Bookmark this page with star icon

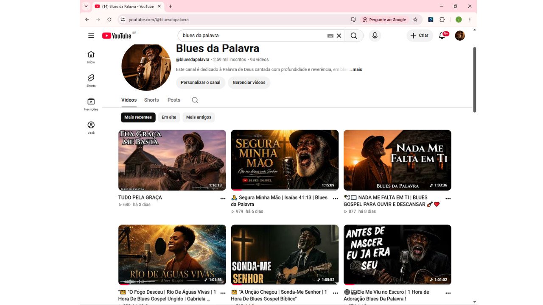pos(415,19)
